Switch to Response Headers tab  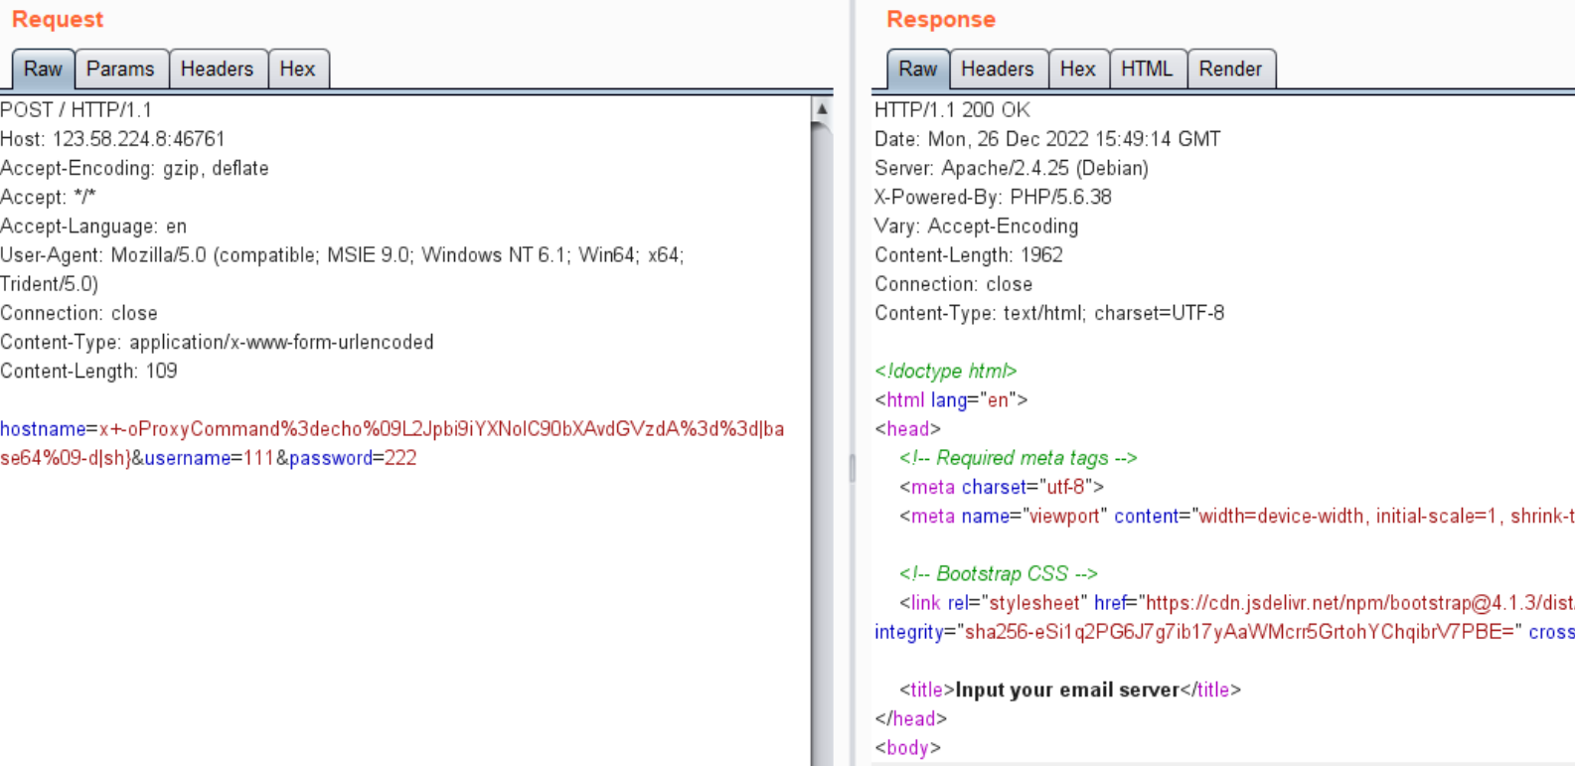point(997,69)
